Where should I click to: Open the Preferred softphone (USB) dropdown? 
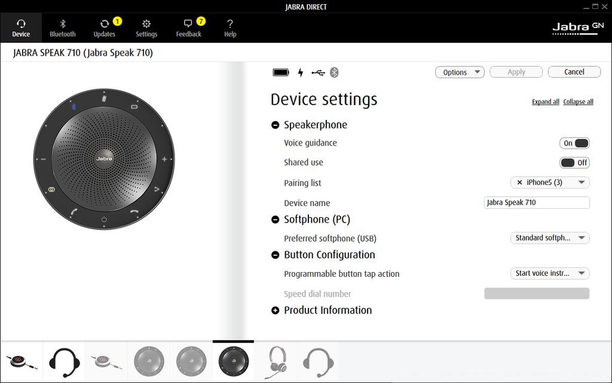pos(550,238)
